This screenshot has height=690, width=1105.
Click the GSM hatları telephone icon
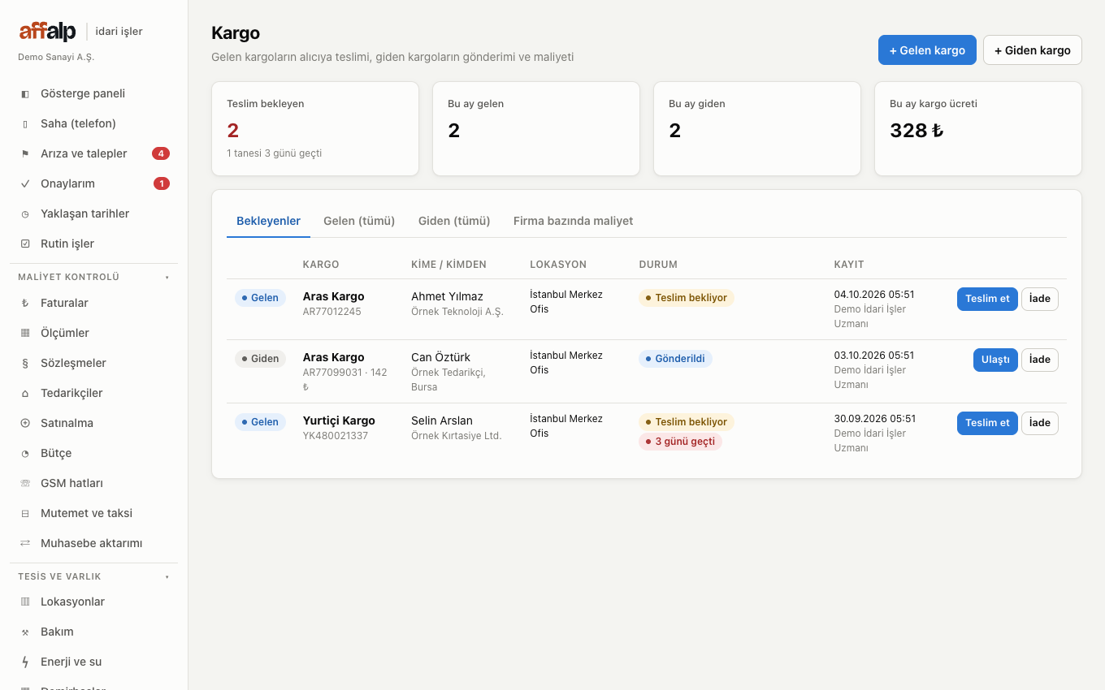click(25, 483)
